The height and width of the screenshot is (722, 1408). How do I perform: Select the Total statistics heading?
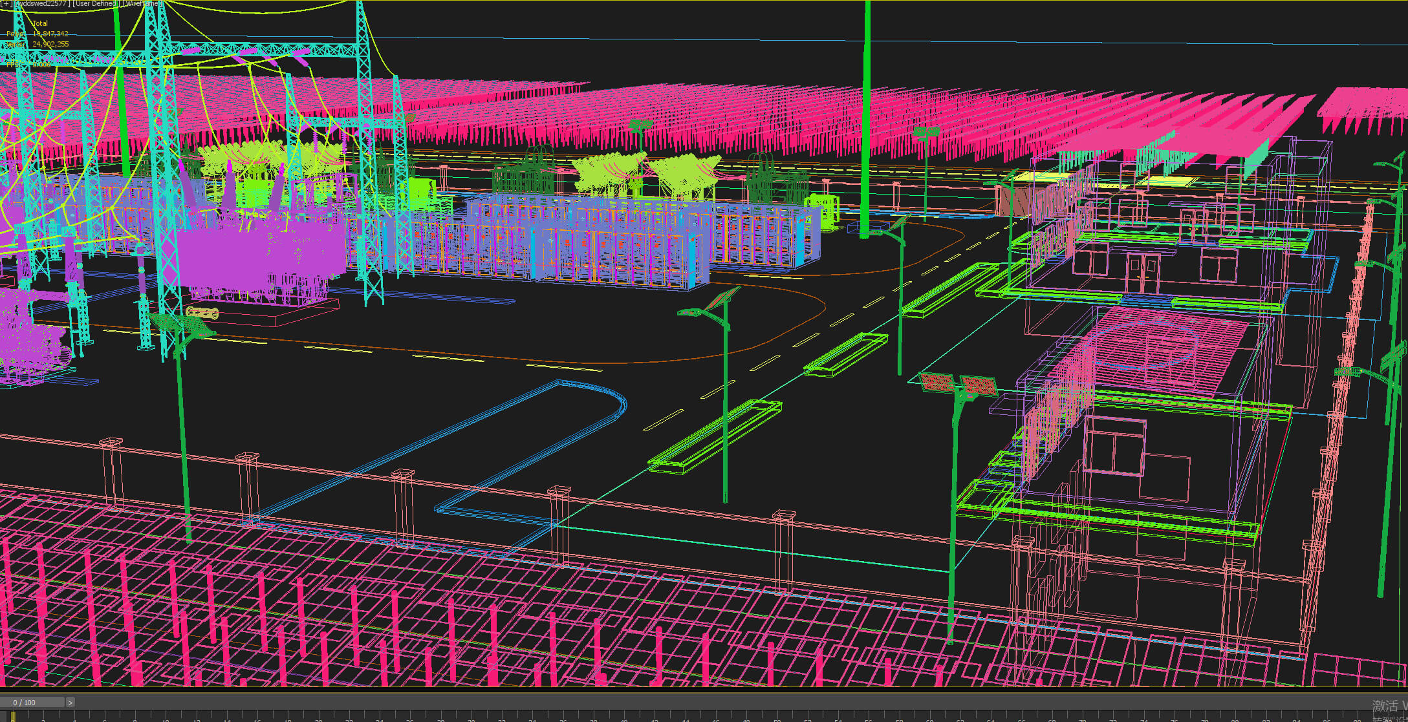click(40, 23)
